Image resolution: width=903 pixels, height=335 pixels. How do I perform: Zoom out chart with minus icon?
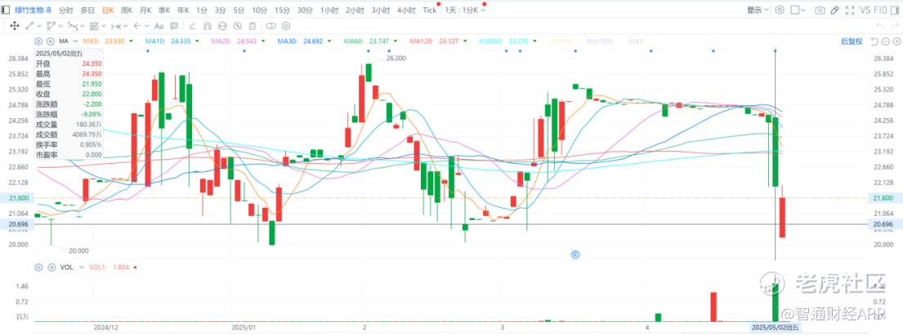886,42
